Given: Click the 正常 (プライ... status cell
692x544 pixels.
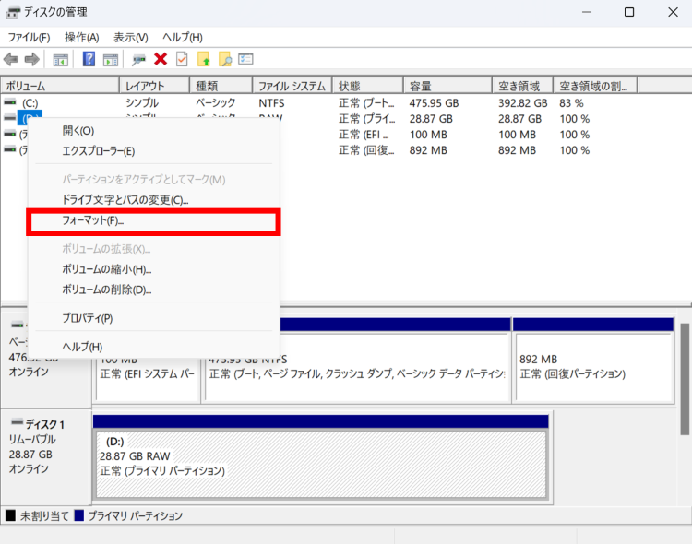Looking at the screenshot, I should [366, 119].
